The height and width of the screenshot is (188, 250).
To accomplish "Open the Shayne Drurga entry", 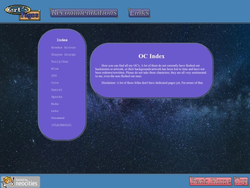I will [x=63, y=54].
